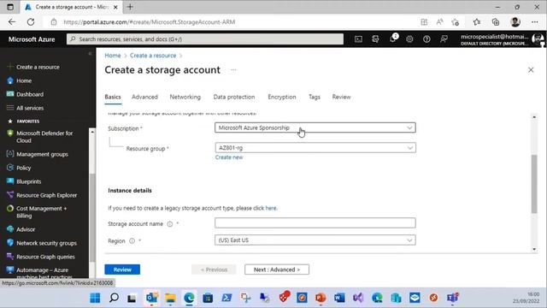Screen dimensions: 547x308
Task: Open Cost Management + Billing in sidebar
Action: (41, 212)
